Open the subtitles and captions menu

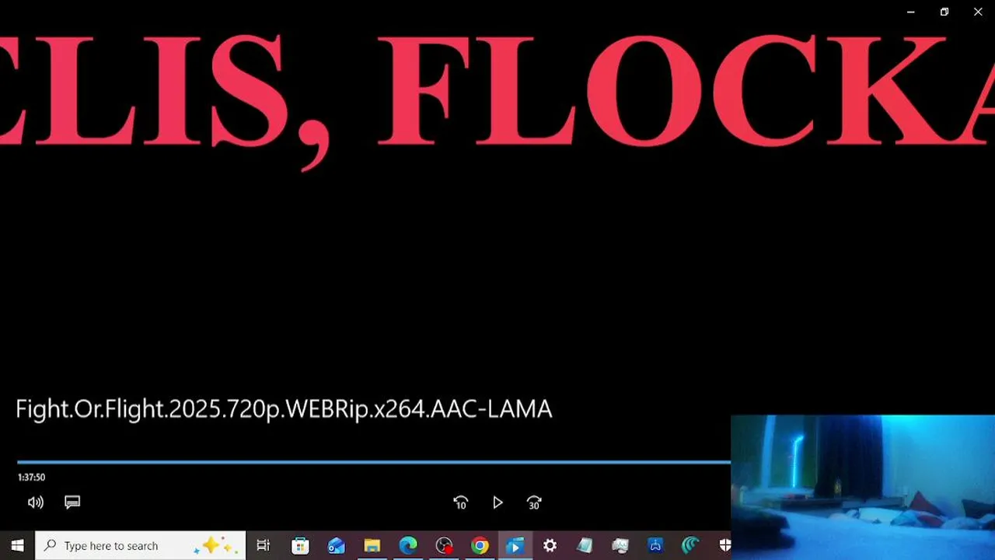tap(72, 502)
